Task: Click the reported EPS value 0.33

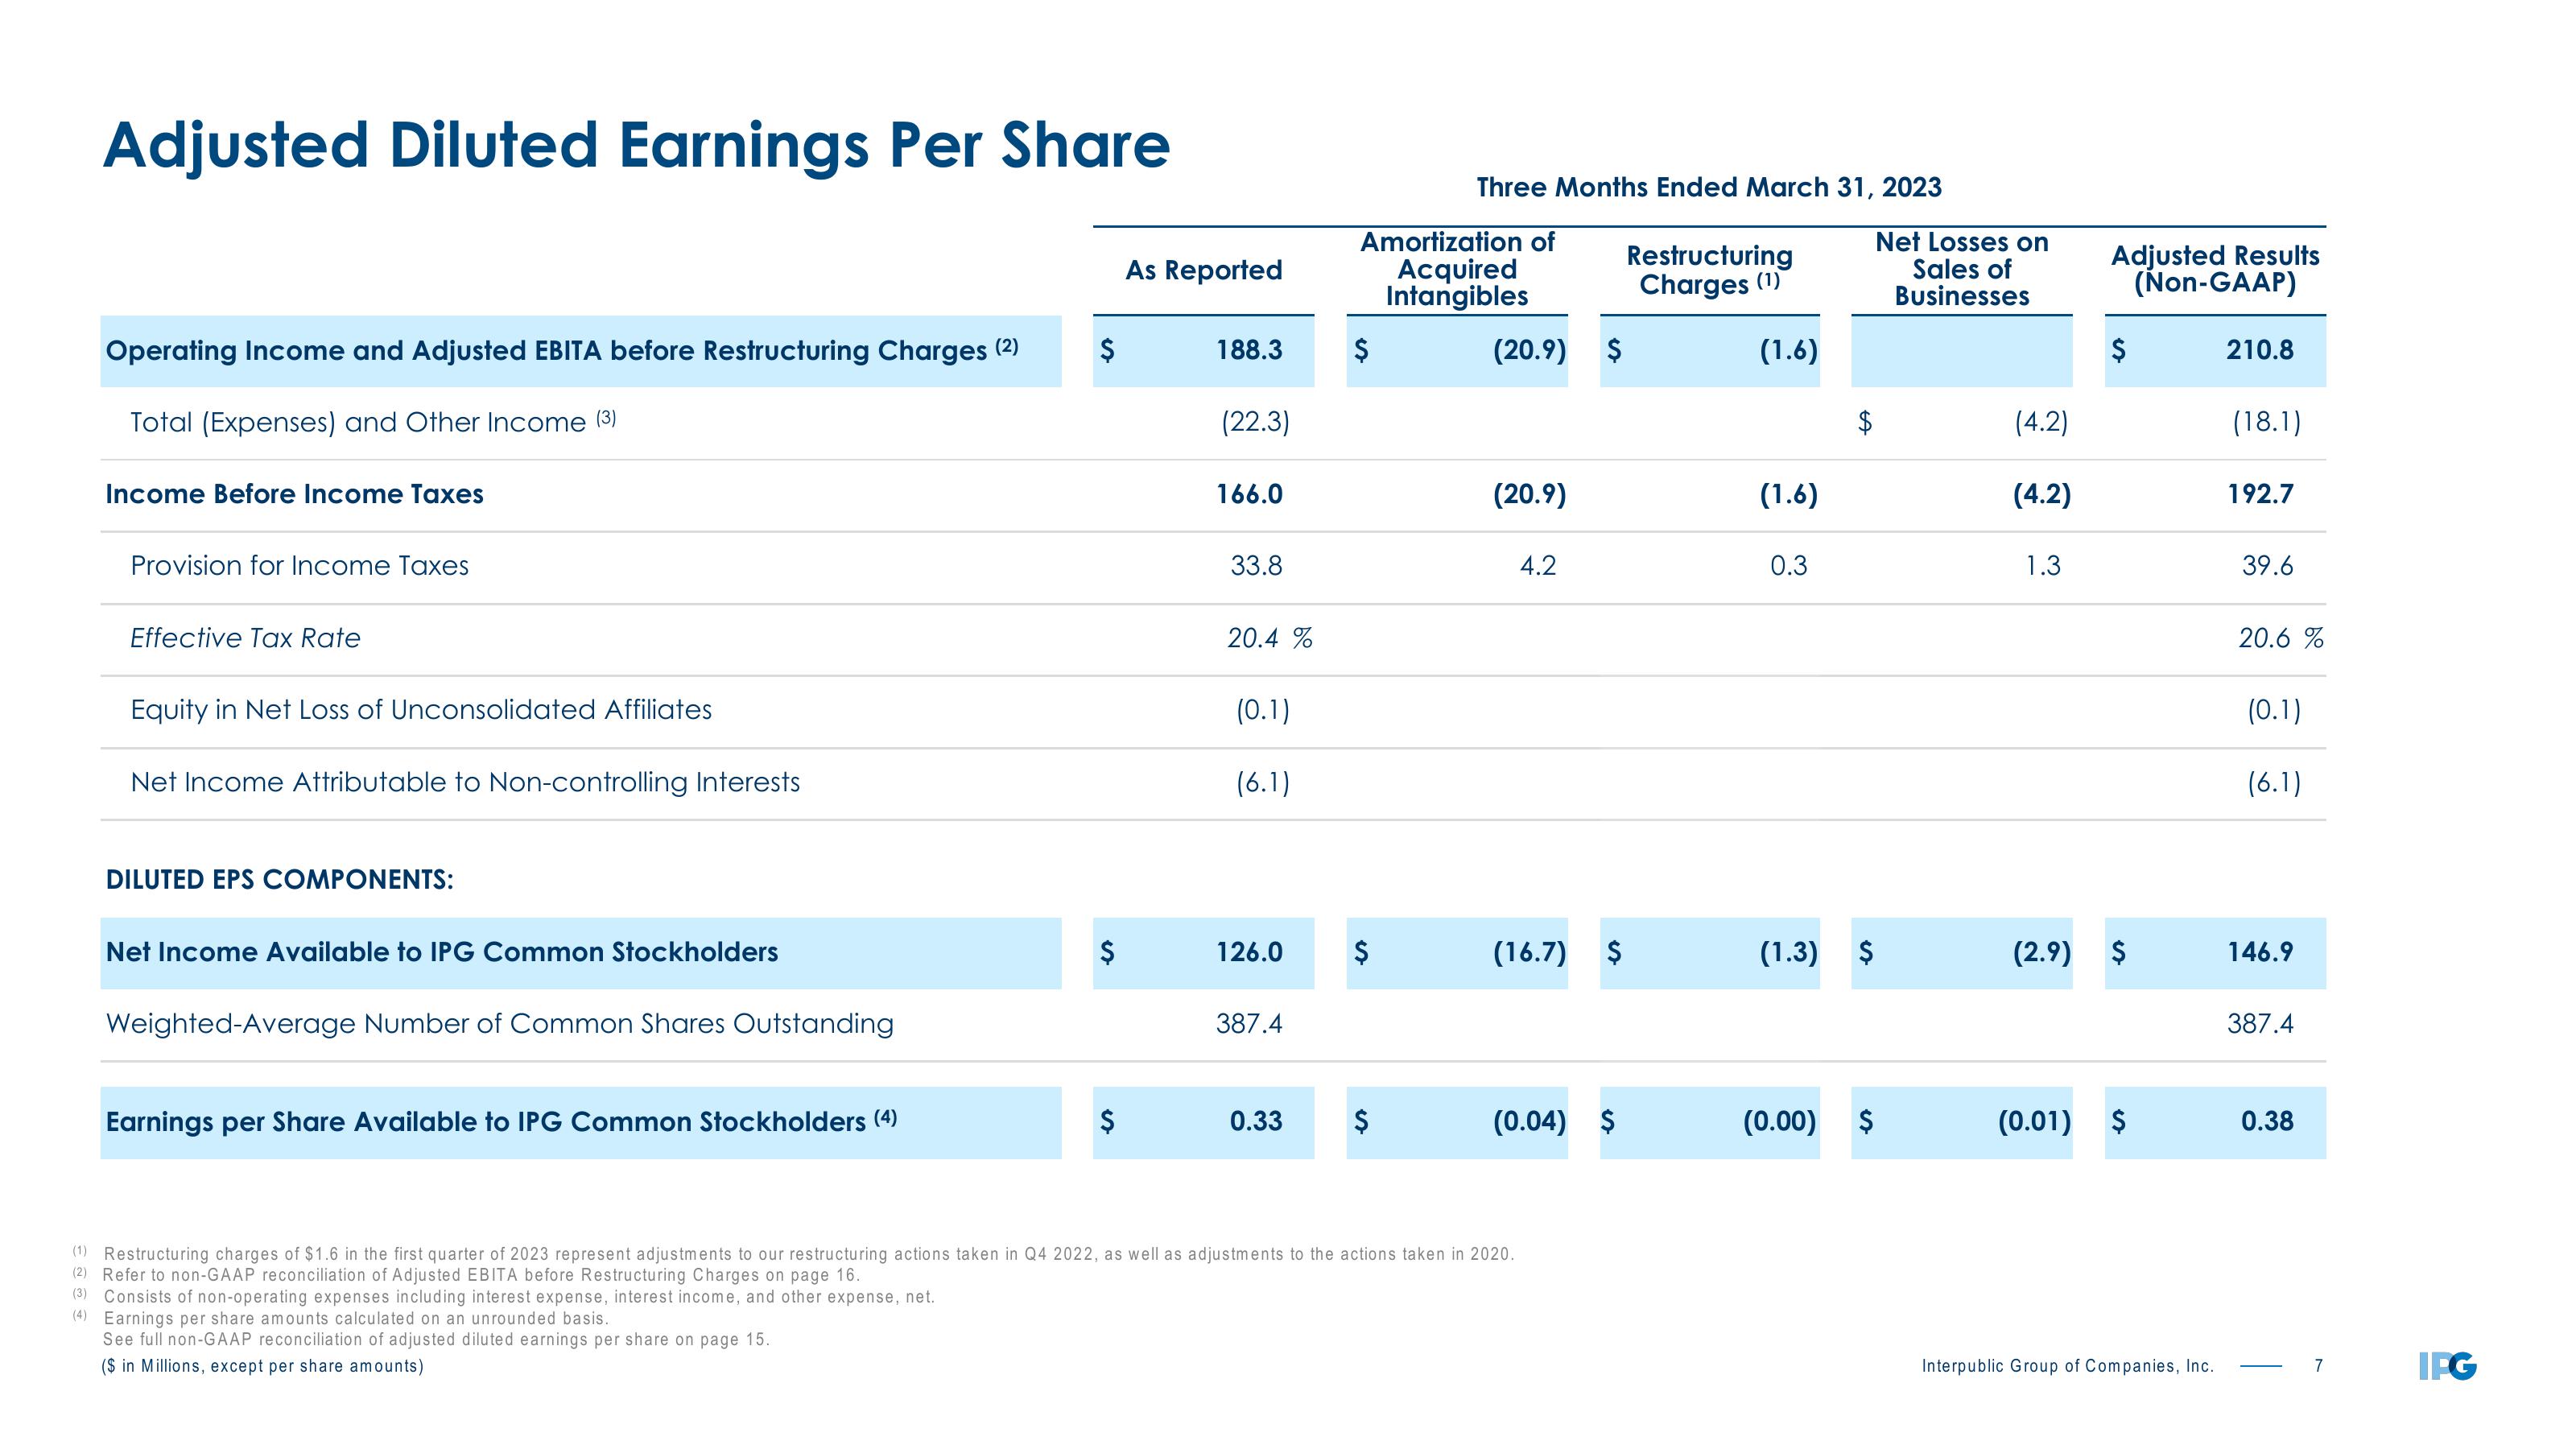Action: click(x=1256, y=1121)
